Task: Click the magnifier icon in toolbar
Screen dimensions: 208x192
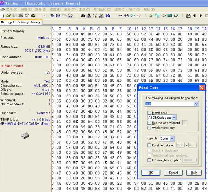Action: pyautogui.click(x=176, y=16)
